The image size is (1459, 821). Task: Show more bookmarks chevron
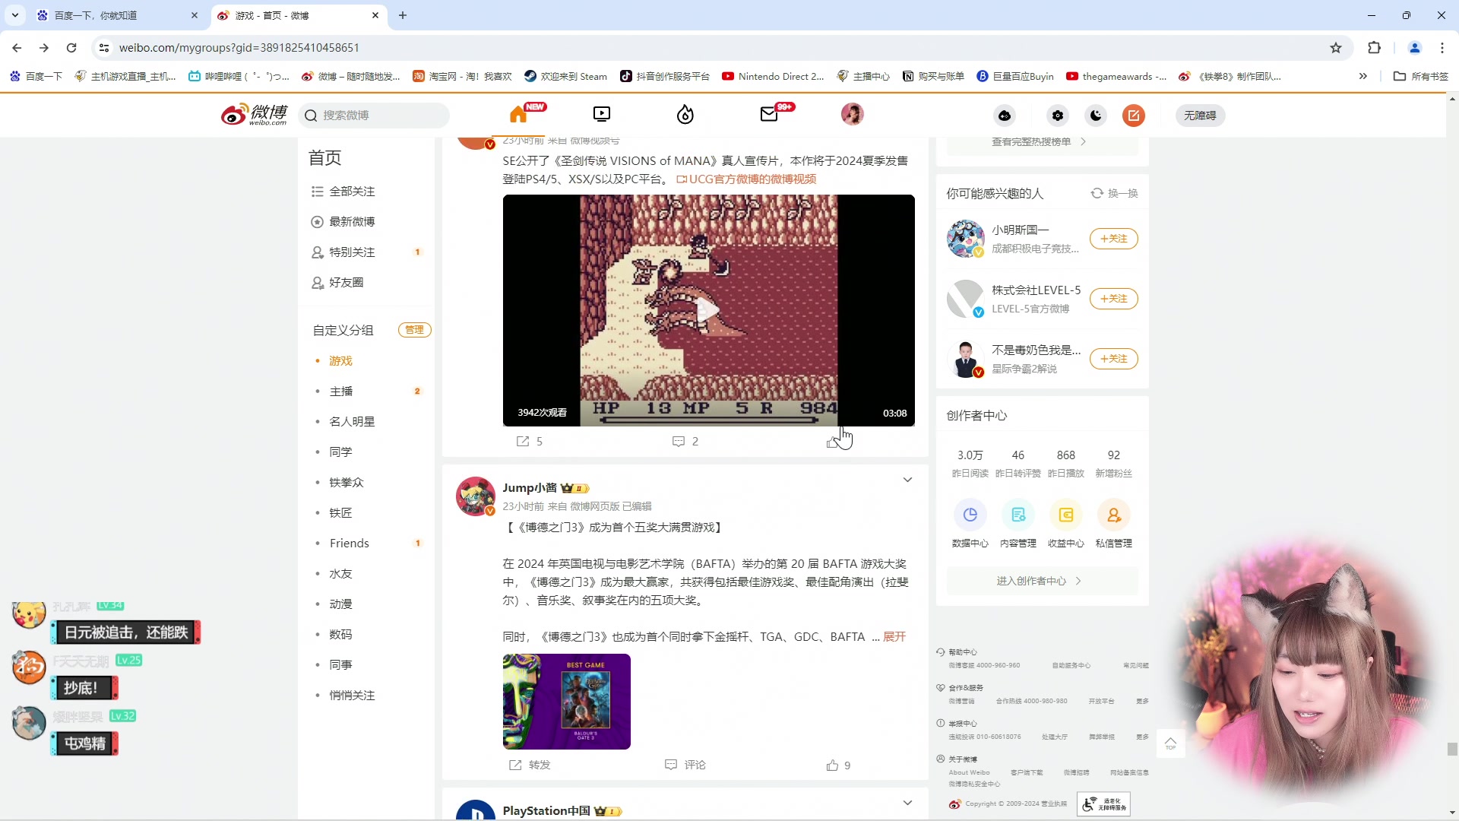pos(1363,76)
